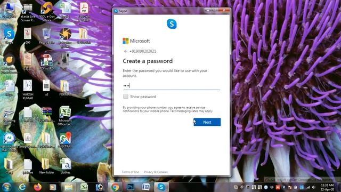Viewport: 341px width, 192px height.
Task: Switch to Skype taskbar button
Action: [x=161, y=187]
